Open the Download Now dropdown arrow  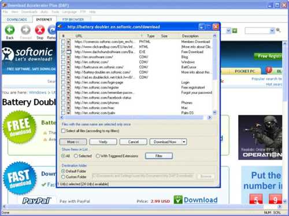(x=184, y=142)
